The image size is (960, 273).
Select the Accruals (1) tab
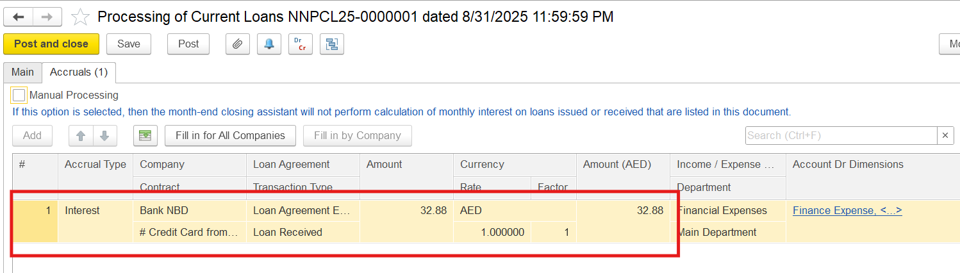[79, 72]
